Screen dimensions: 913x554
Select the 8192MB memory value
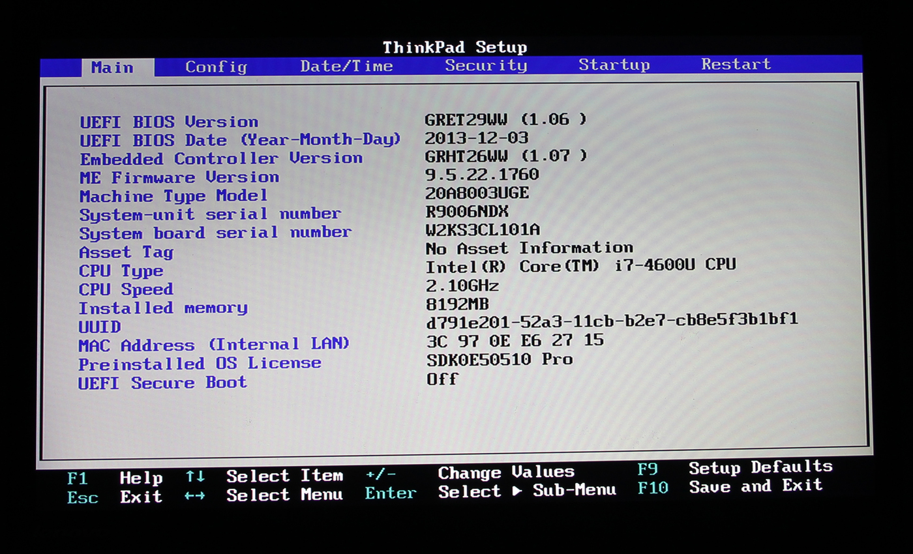point(457,304)
